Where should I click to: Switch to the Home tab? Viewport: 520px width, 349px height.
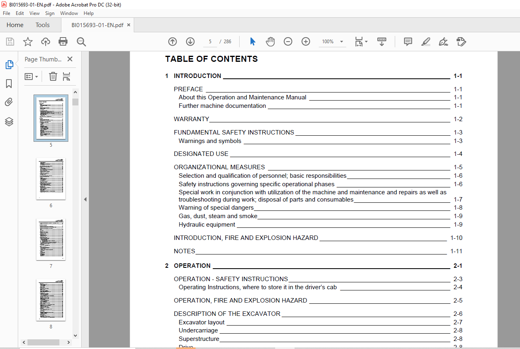click(15, 25)
